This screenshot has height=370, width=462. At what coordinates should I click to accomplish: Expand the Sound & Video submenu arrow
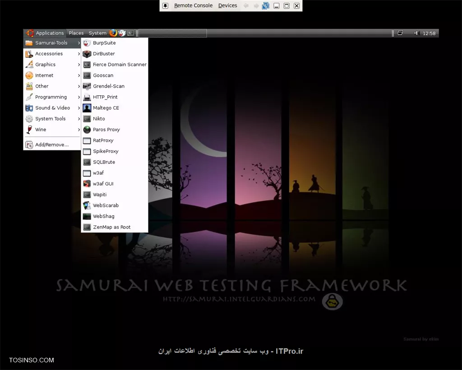click(79, 108)
